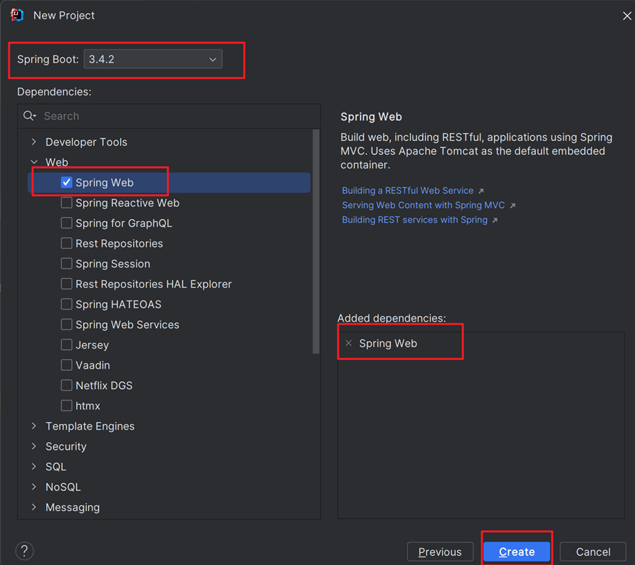Check the Spring for GraphQL checkbox
The image size is (635, 565).
[x=66, y=223]
